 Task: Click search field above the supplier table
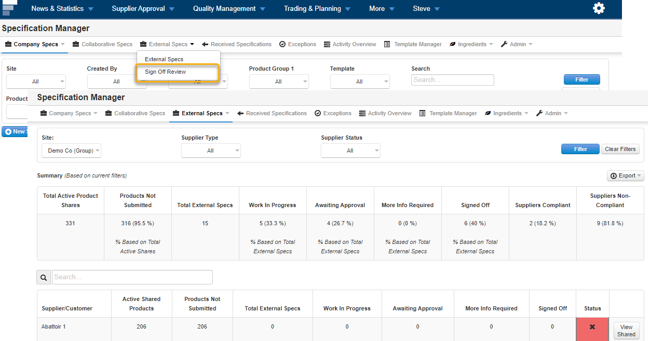[x=132, y=277]
